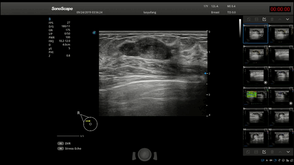Screen dimensions: 294x165
Task: Open the elastography thumbnail number 7
Action: (255, 96)
